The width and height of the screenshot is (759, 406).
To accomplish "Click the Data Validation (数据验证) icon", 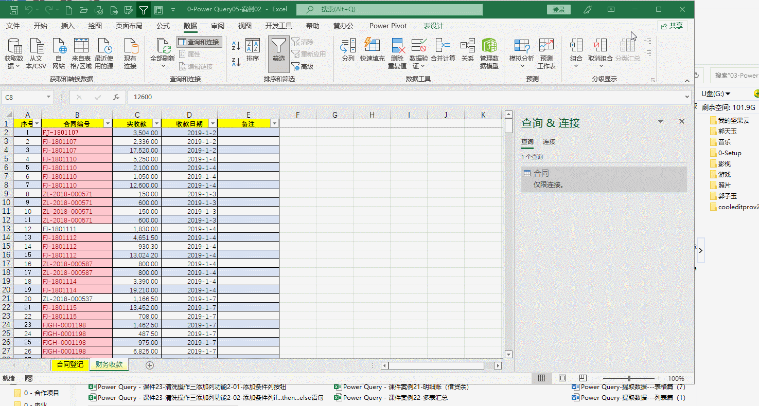I will pyautogui.click(x=419, y=46).
